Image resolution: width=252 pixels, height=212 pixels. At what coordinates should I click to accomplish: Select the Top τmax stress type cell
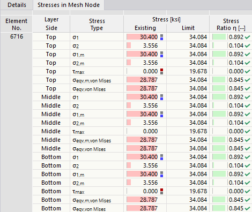[x=97, y=71]
